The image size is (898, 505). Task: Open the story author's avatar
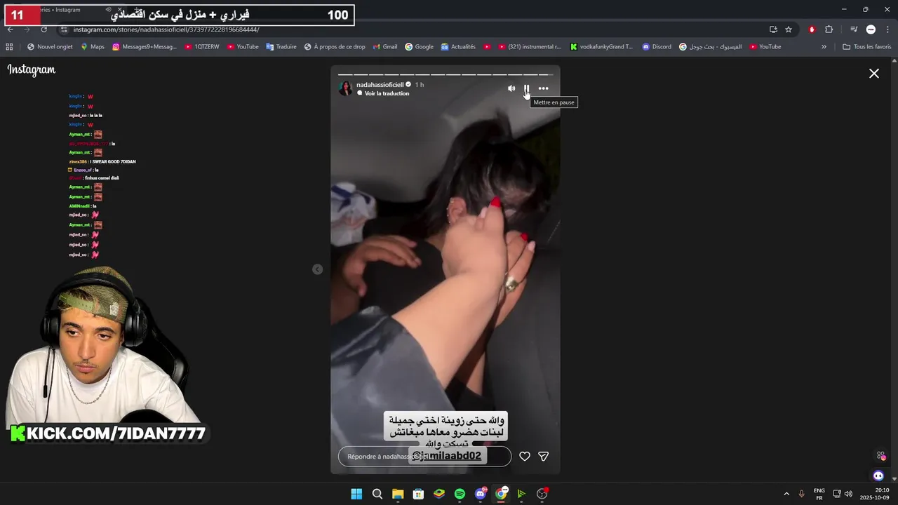pyautogui.click(x=345, y=88)
